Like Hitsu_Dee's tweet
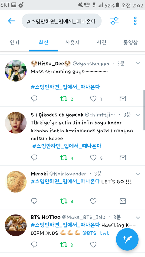Image resolution: width=145 pixels, height=257 pixels. coord(93,99)
